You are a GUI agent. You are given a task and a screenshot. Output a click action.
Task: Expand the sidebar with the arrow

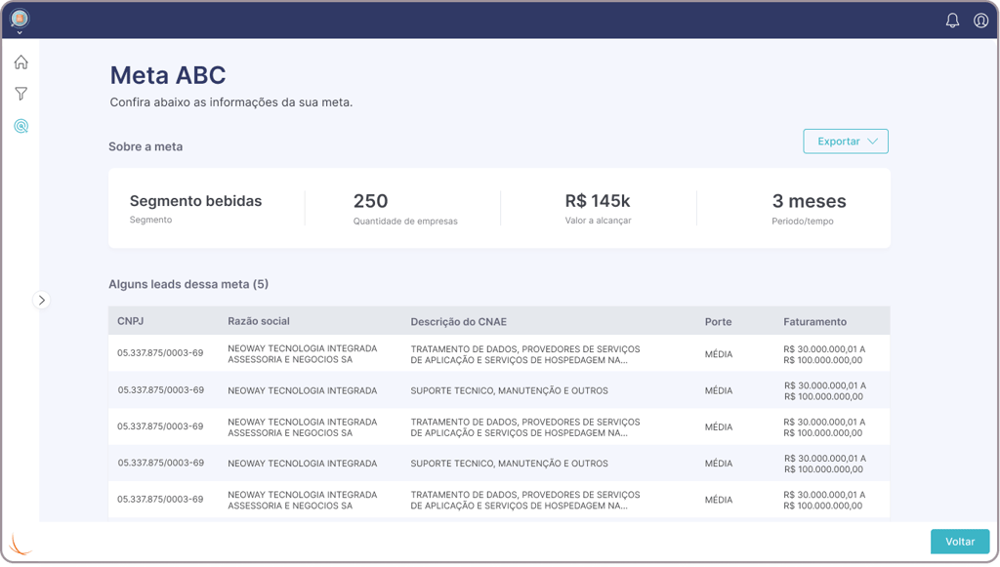tap(41, 301)
